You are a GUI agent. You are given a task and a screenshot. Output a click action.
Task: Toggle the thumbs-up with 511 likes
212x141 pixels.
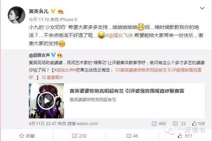[185, 136]
